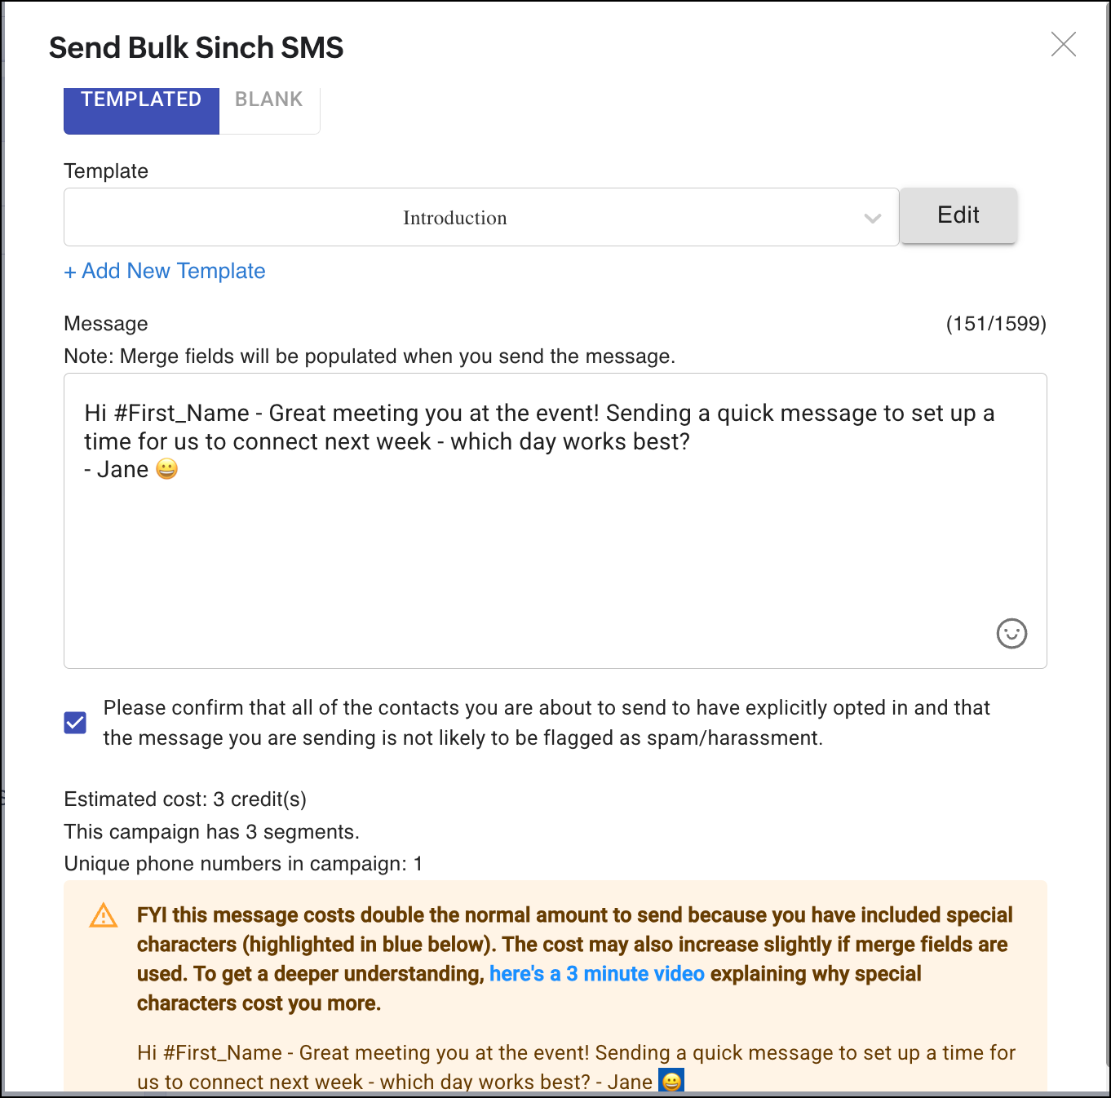The width and height of the screenshot is (1111, 1098).
Task: Click the grinning emoji after Jane in the message
Action: (x=166, y=469)
